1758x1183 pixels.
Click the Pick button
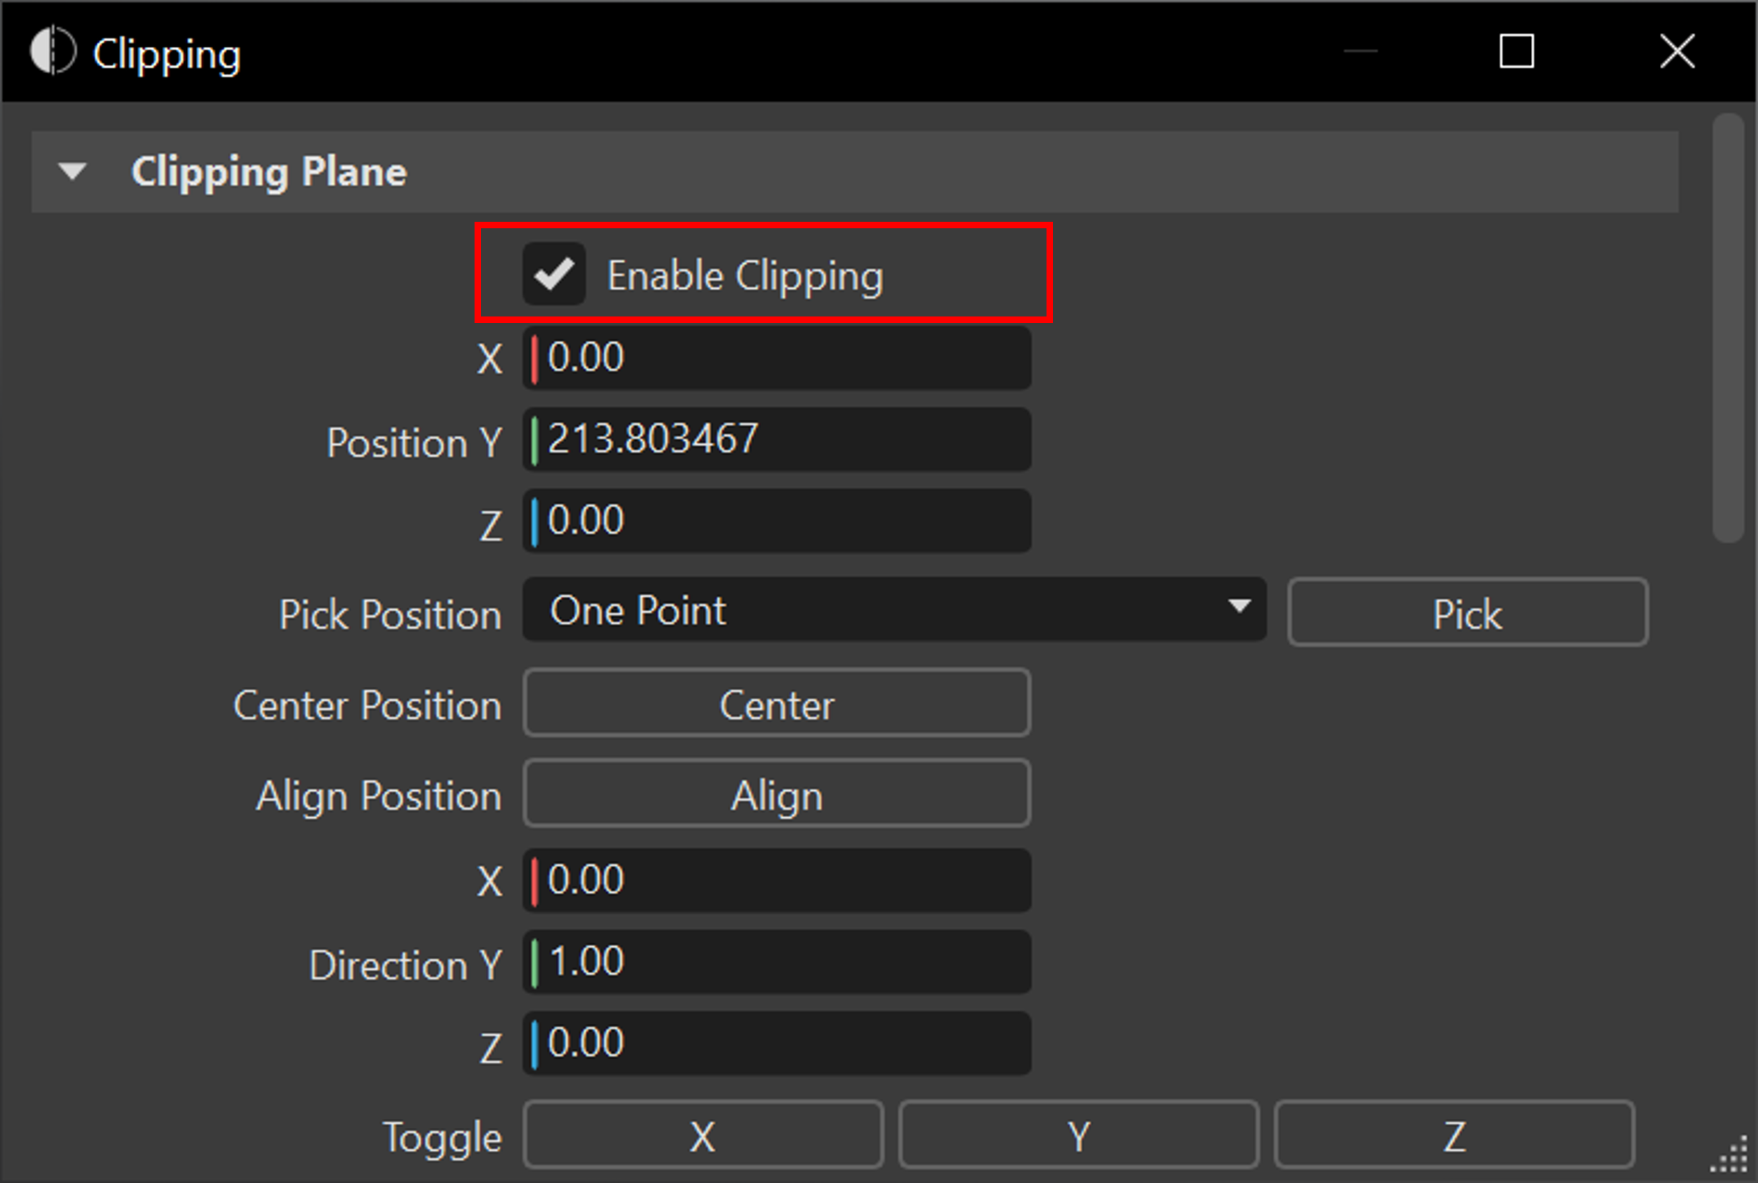click(x=1467, y=613)
